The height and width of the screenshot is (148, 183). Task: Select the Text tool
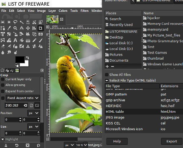pyautogui.click(x=15, y=40)
